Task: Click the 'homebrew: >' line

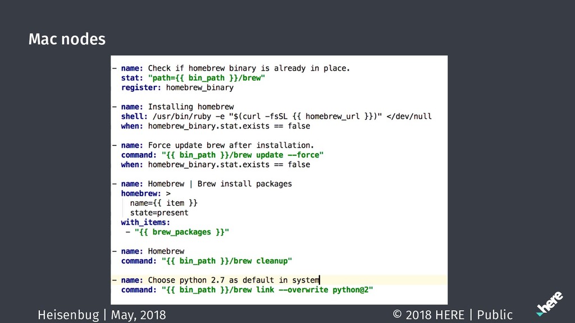Action: (x=145, y=193)
